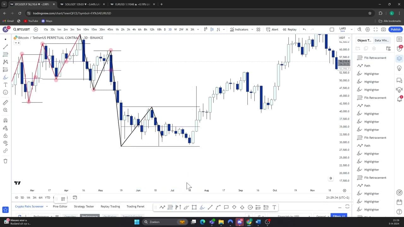Click the BTCUSDT symbol search field
This screenshot has width=404, height=227.
click(x=21, y=29)
